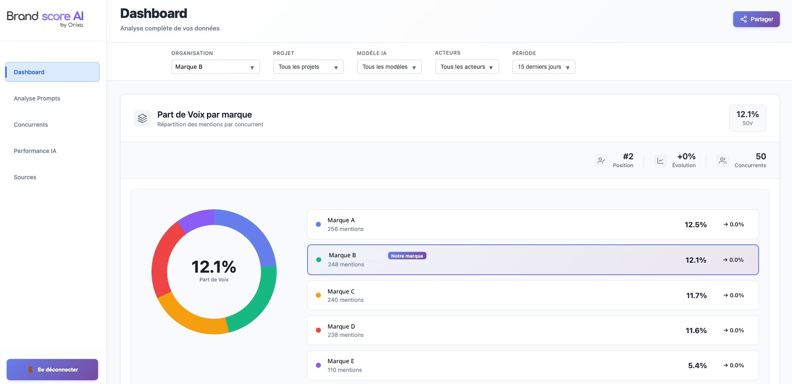Click '110 mentions' under Marque E
The image size is (792, 384).
345,370
